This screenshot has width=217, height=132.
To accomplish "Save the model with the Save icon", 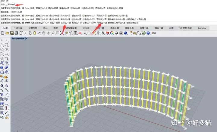I will point(12,33).
